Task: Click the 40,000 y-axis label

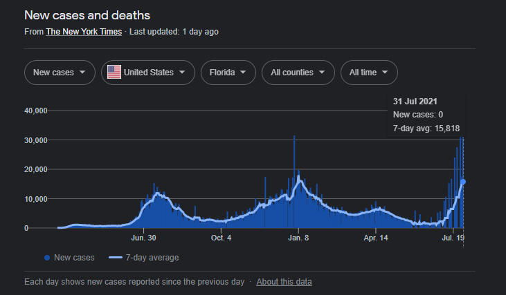Action: [35, 111]
